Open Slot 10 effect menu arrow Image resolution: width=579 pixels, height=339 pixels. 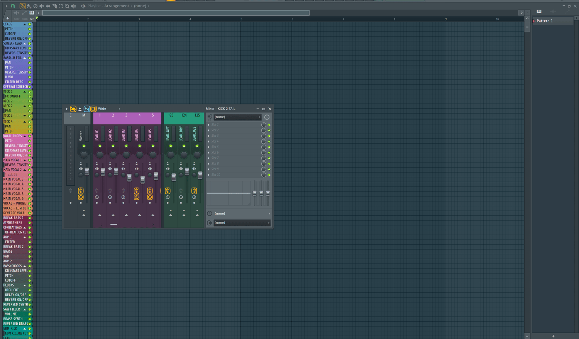(209, 175)
